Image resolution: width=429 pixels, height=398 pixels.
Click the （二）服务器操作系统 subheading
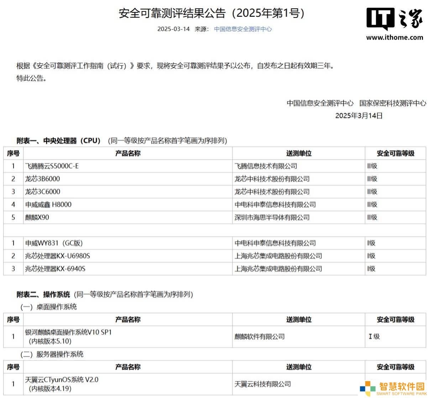(52, 354)
